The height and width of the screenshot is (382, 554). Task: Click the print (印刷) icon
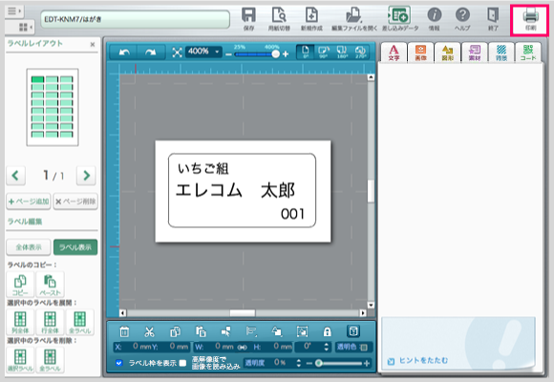click(x=530, y=19)
